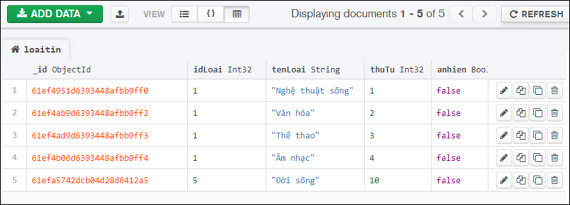Copy the "Văn hóa" document to clipboard
Image resolution: width=570 pixels, height=205 pixels.
[x=520, y=113]
